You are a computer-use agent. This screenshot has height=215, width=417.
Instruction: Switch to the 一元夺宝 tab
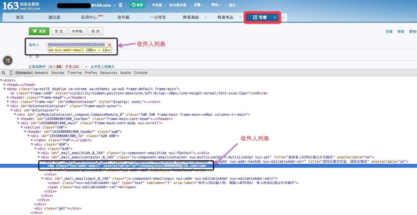pos(158,17)
